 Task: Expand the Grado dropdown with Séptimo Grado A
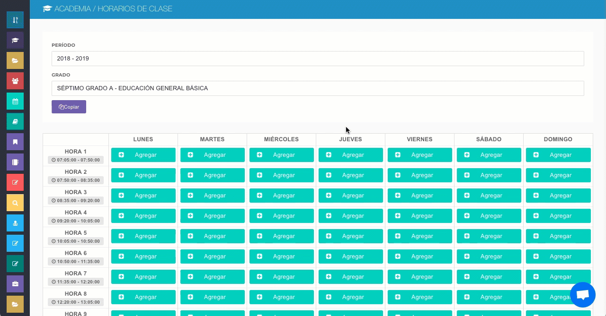pyautogui.click(x=317, y=88)
